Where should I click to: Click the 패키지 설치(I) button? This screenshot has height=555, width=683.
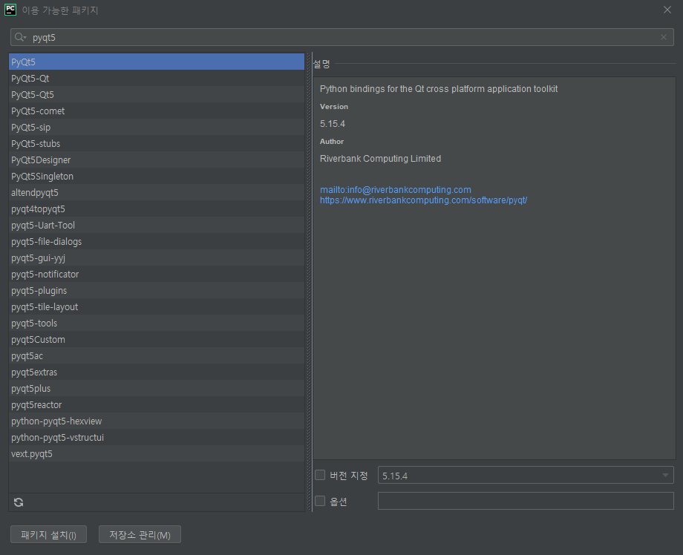(x=49, y=534)
